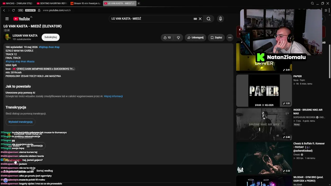This screenshot has height=186, width=331.
Task: Click the description line 'SZKŁO MAM NA GARDLE'
Action: coord(19,51)
